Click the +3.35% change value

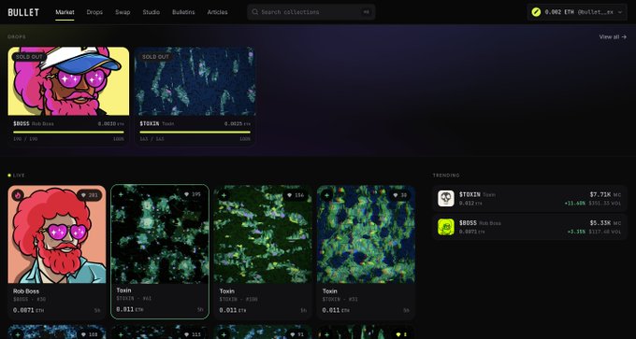pos(576,232)
